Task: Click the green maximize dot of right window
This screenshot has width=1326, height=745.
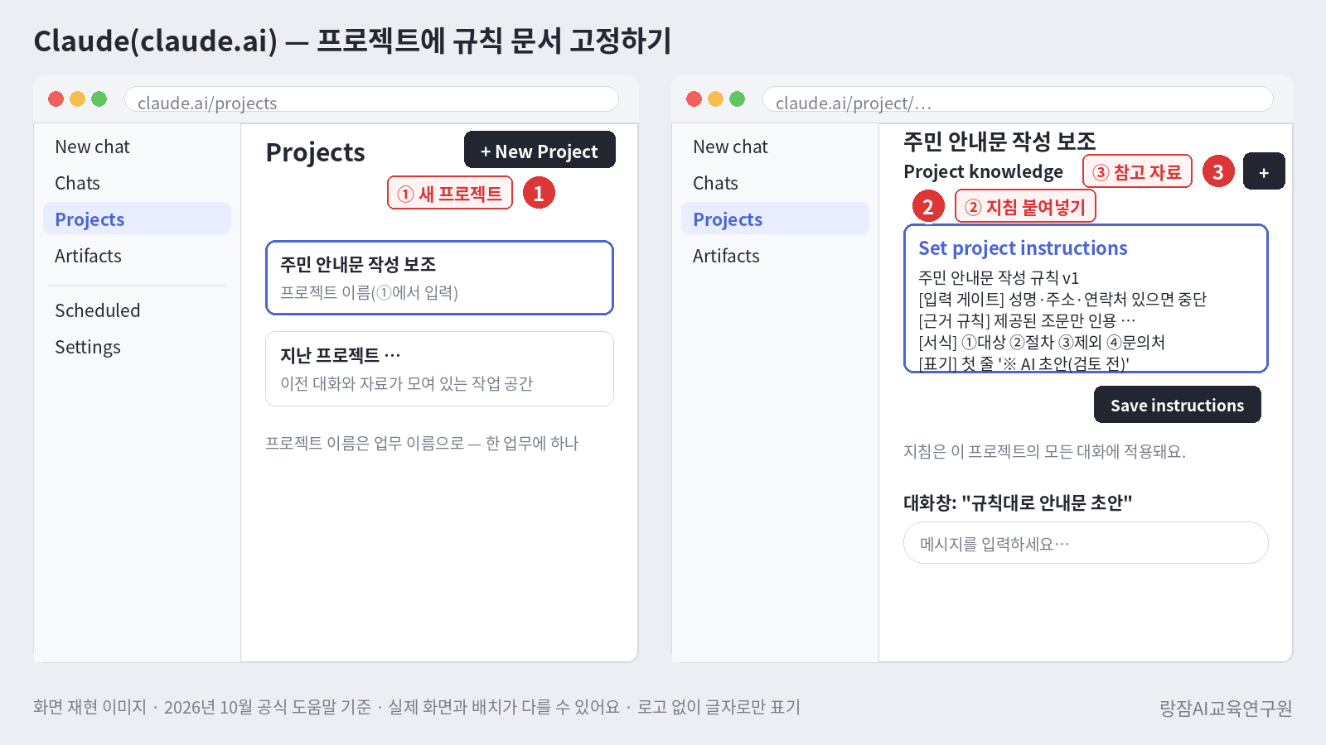Action: (738, 99)
